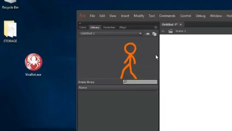Collapse the panel using double-arrow expander
Image resolution: width=232 pixels, height=131 pixels.
tap(80, 23)
